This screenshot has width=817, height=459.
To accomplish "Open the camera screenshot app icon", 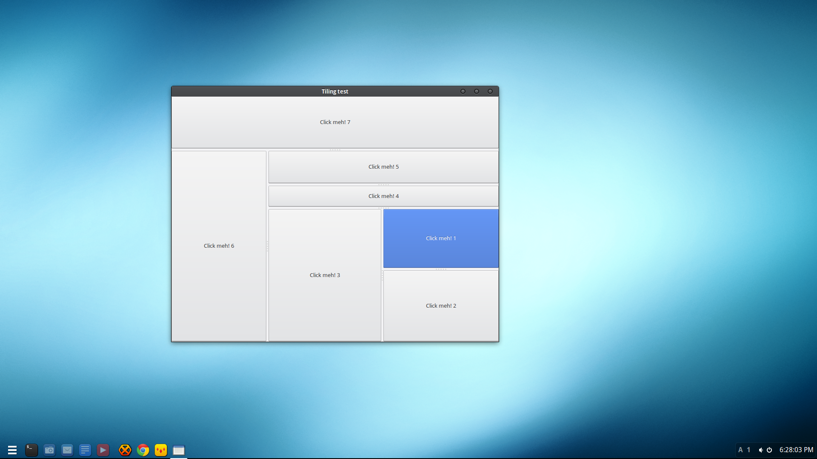I will [49, 450].
